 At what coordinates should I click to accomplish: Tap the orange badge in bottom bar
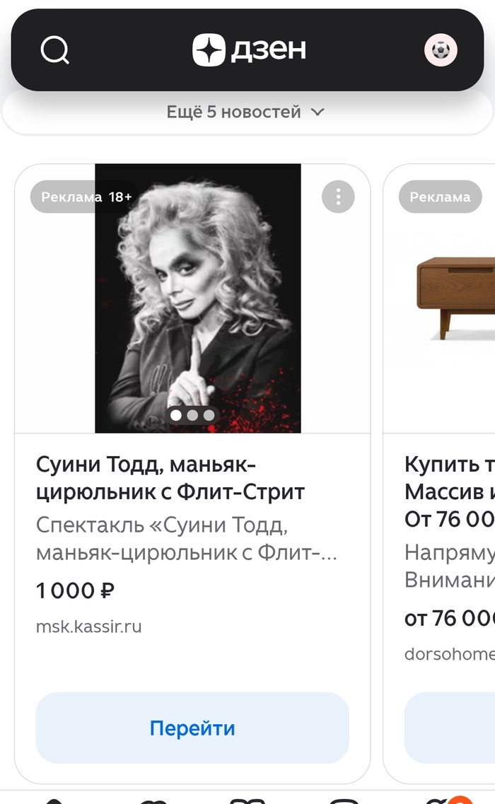[x=460, y=800]
